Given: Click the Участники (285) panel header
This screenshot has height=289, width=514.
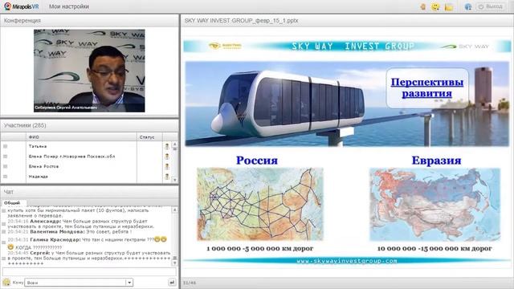Looking at the screenshot, I should 89,125.
